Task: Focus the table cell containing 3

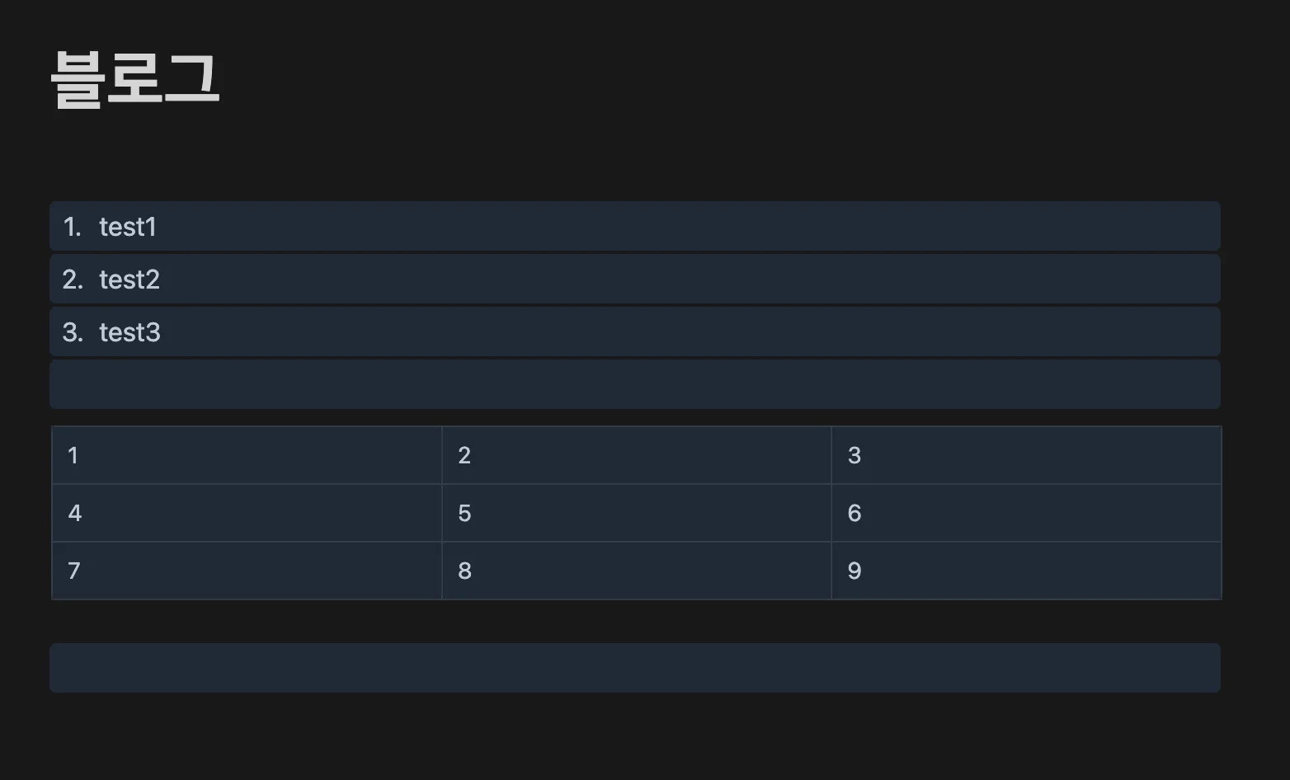Action: [1025, 455]
